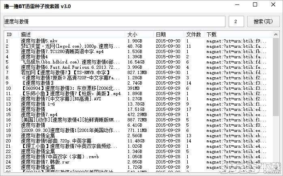This screenshot has height=176, width=283.
Task: Select result 速度与激情7.韩版.rar
Action: tap(45, 162)
